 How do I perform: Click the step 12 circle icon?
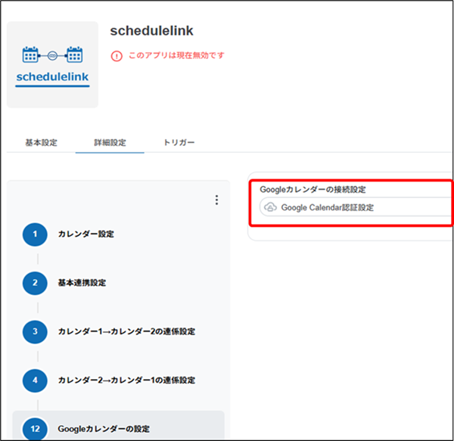pos(35,428)
